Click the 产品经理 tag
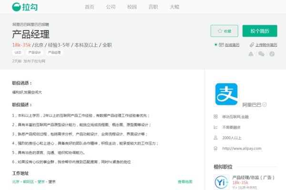Screen dimensions: 286x190 click(x=54, y=53)
